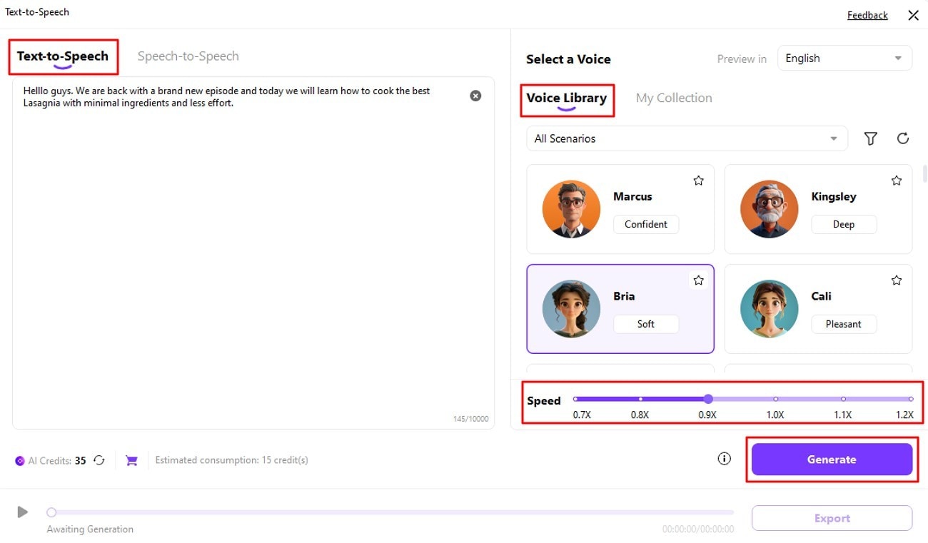Image resolution: width=928 pixels, height=543 pixels.
Task: Refresh the AI Credits balance
Action: coord(99,460)
